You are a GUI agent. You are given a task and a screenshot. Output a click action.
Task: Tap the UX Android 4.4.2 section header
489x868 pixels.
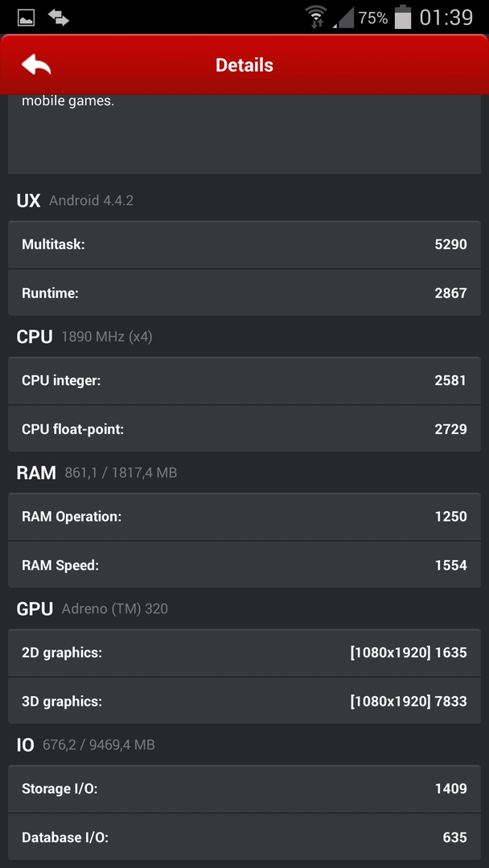point(76,200)
